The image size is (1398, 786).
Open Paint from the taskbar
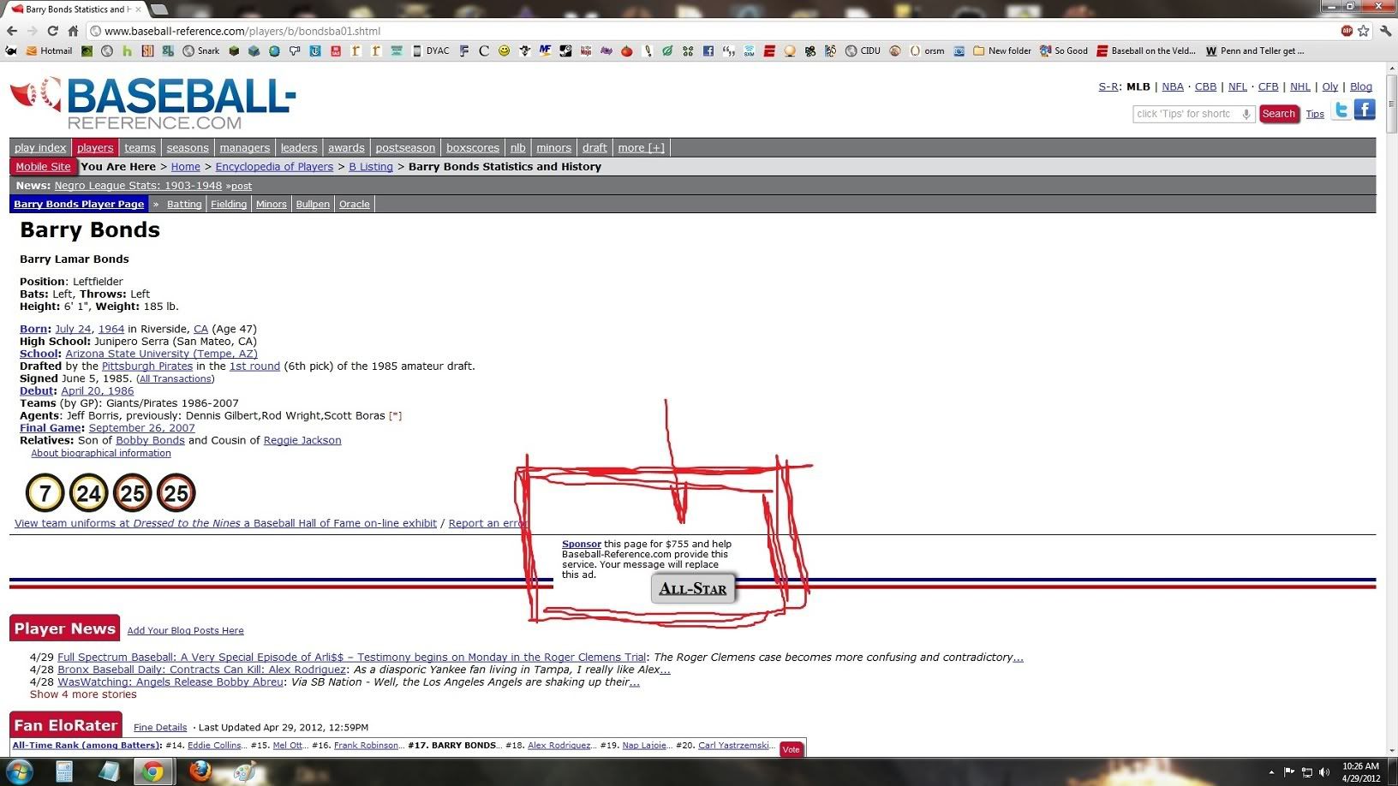[x=244, y=771]
